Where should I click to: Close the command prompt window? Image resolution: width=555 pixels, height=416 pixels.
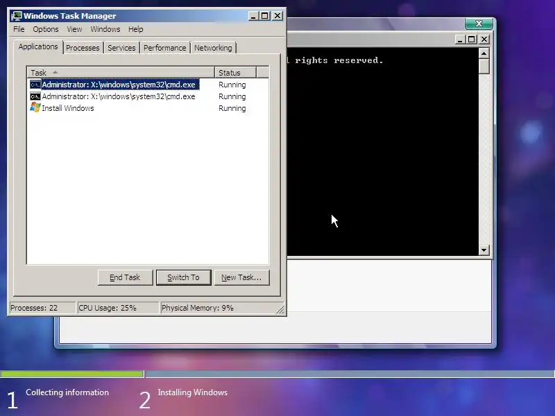[x=484, y=40]
